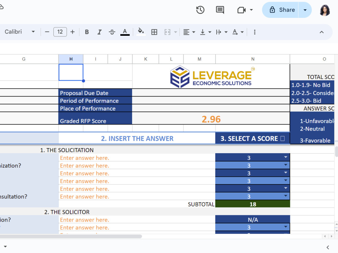This screenshot has height=253, width=338.
Task: Open the account profile picture
Action: tap(325, 10)
